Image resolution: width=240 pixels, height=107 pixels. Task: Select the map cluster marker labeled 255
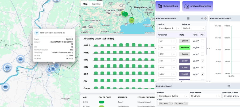pos(6,87)
